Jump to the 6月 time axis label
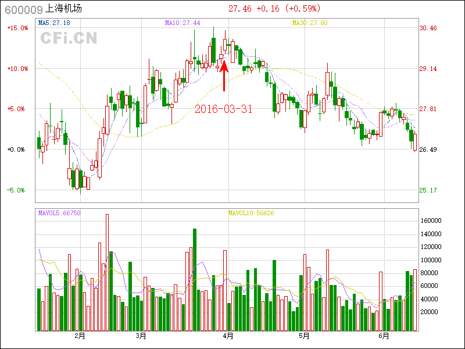The width and height of the screenshot is (465, 349). 384,336
